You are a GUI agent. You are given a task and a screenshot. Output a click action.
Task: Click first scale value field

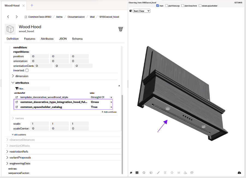tap(39, 124)
